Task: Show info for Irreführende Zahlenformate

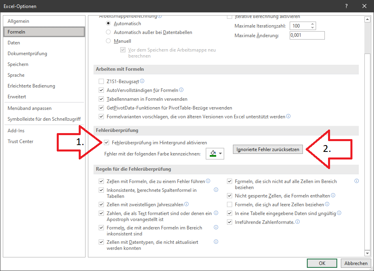Action: click(297, 222)
